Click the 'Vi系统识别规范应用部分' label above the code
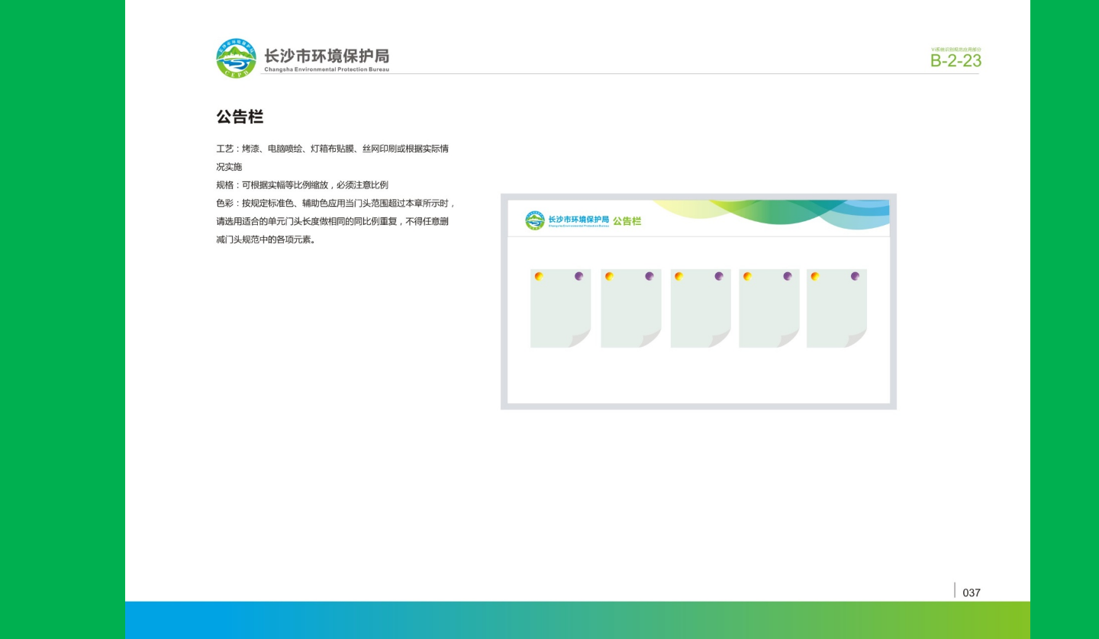1099x639 pixels. [955, 49]
